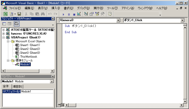This screenshot has height=109, width=189.
Task: Open the 編集(E) menu
Action: [x=29, y=8]
